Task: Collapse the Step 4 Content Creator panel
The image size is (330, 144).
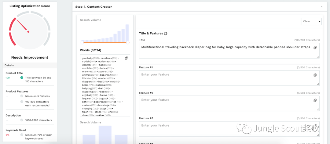Action: 321,7
